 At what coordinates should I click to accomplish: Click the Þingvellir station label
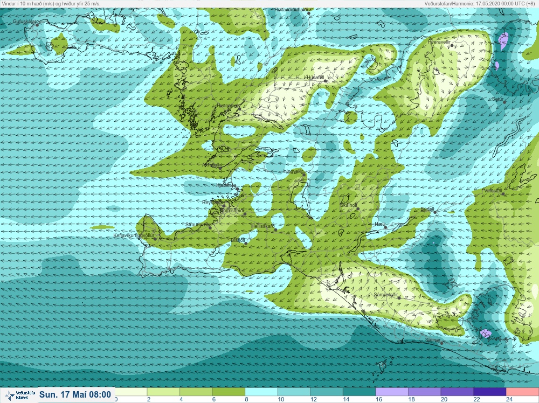293,171
